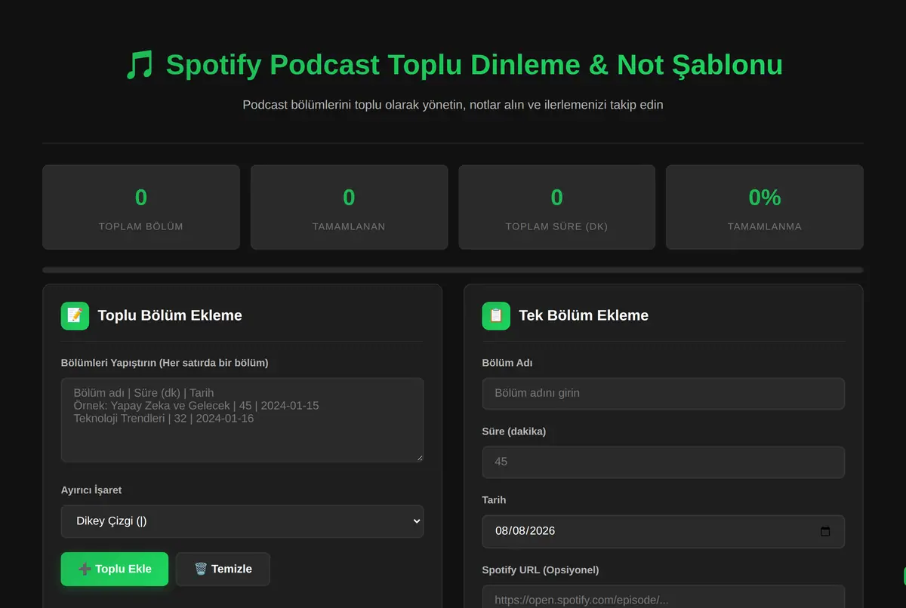Screen dimensions: 906x608
Task: Click the Tarih date field showing 08/08/2026
Action: pos(663,531)
